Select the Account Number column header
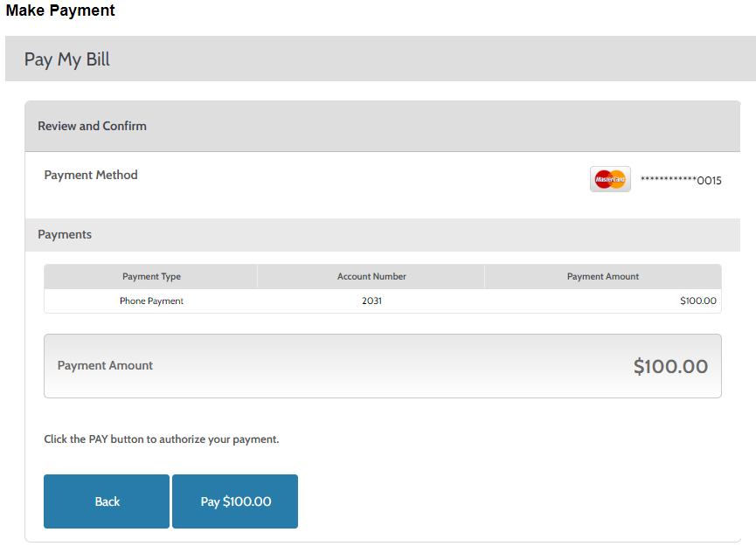 click(371, 277)
